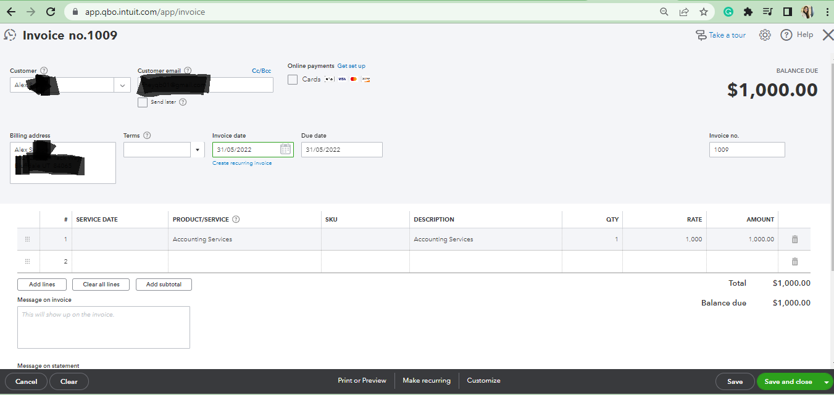
Task: Click the browser address bar URL
Action: click(x=145, y=12)
